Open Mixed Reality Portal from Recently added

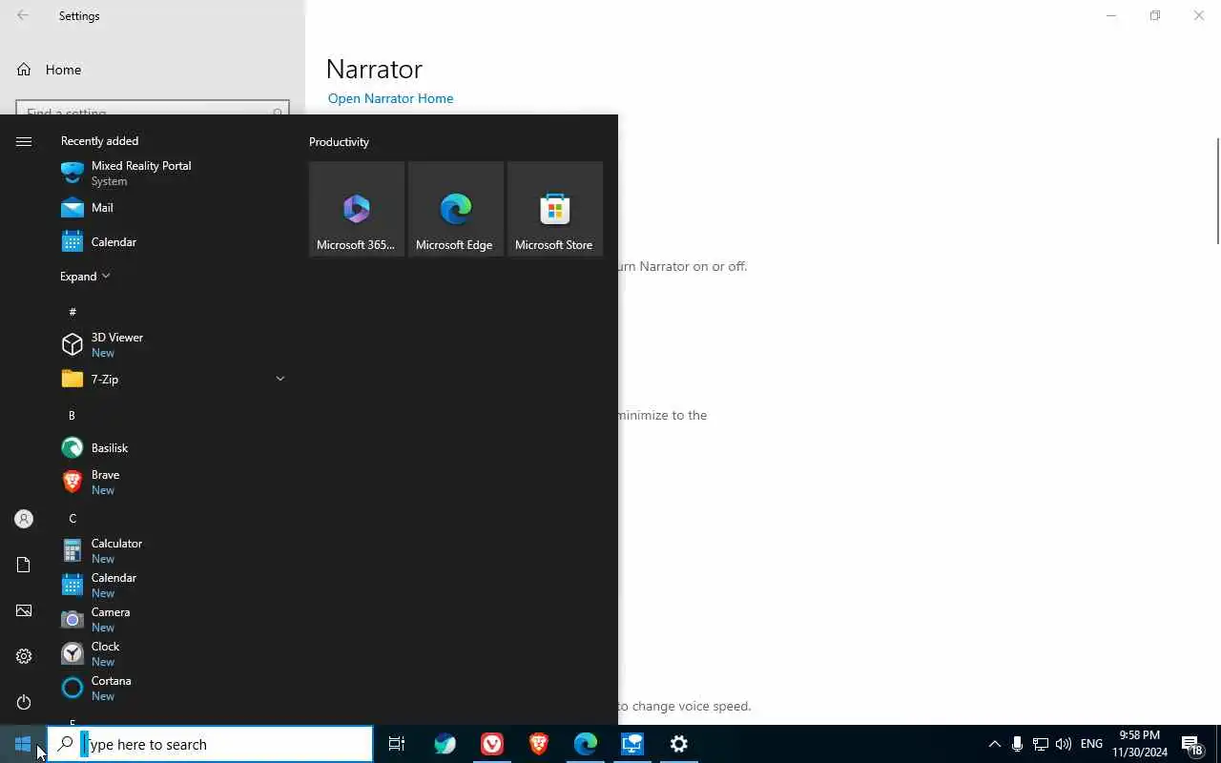(172, 173)
